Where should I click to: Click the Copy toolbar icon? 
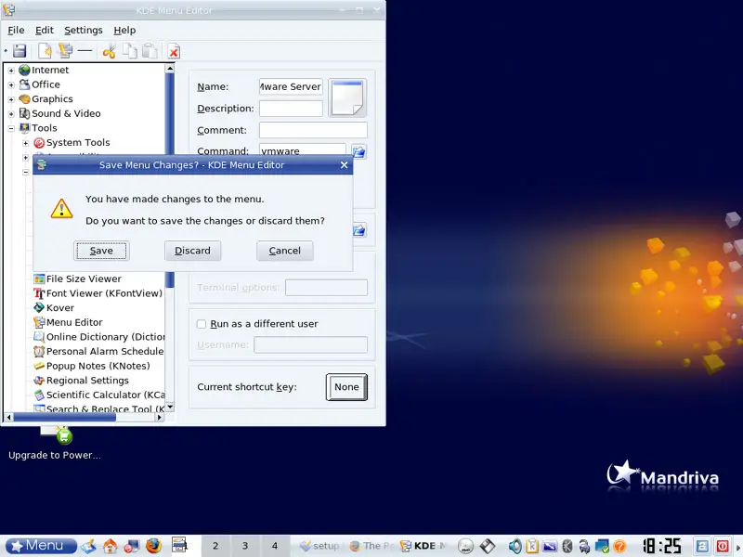pos(130,51)
